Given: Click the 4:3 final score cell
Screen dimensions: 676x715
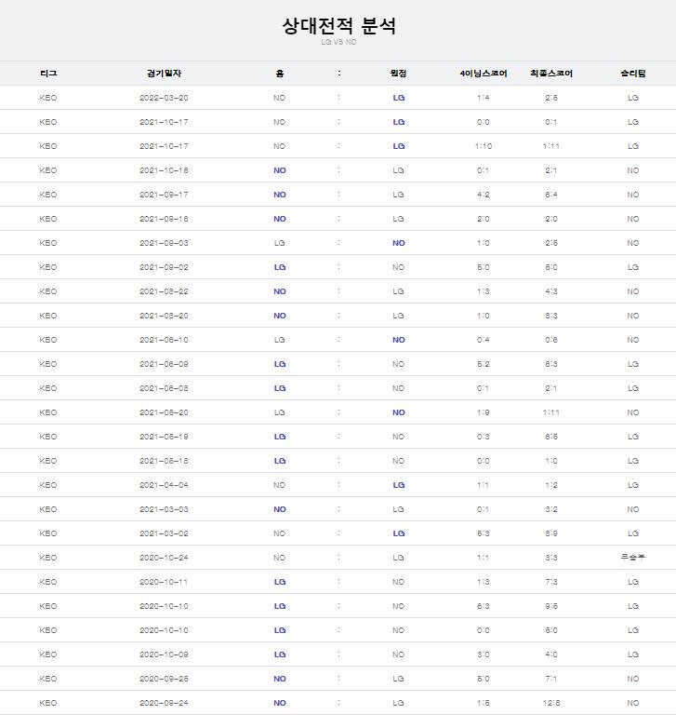Looking at the screenshot, I should [551, 290].
